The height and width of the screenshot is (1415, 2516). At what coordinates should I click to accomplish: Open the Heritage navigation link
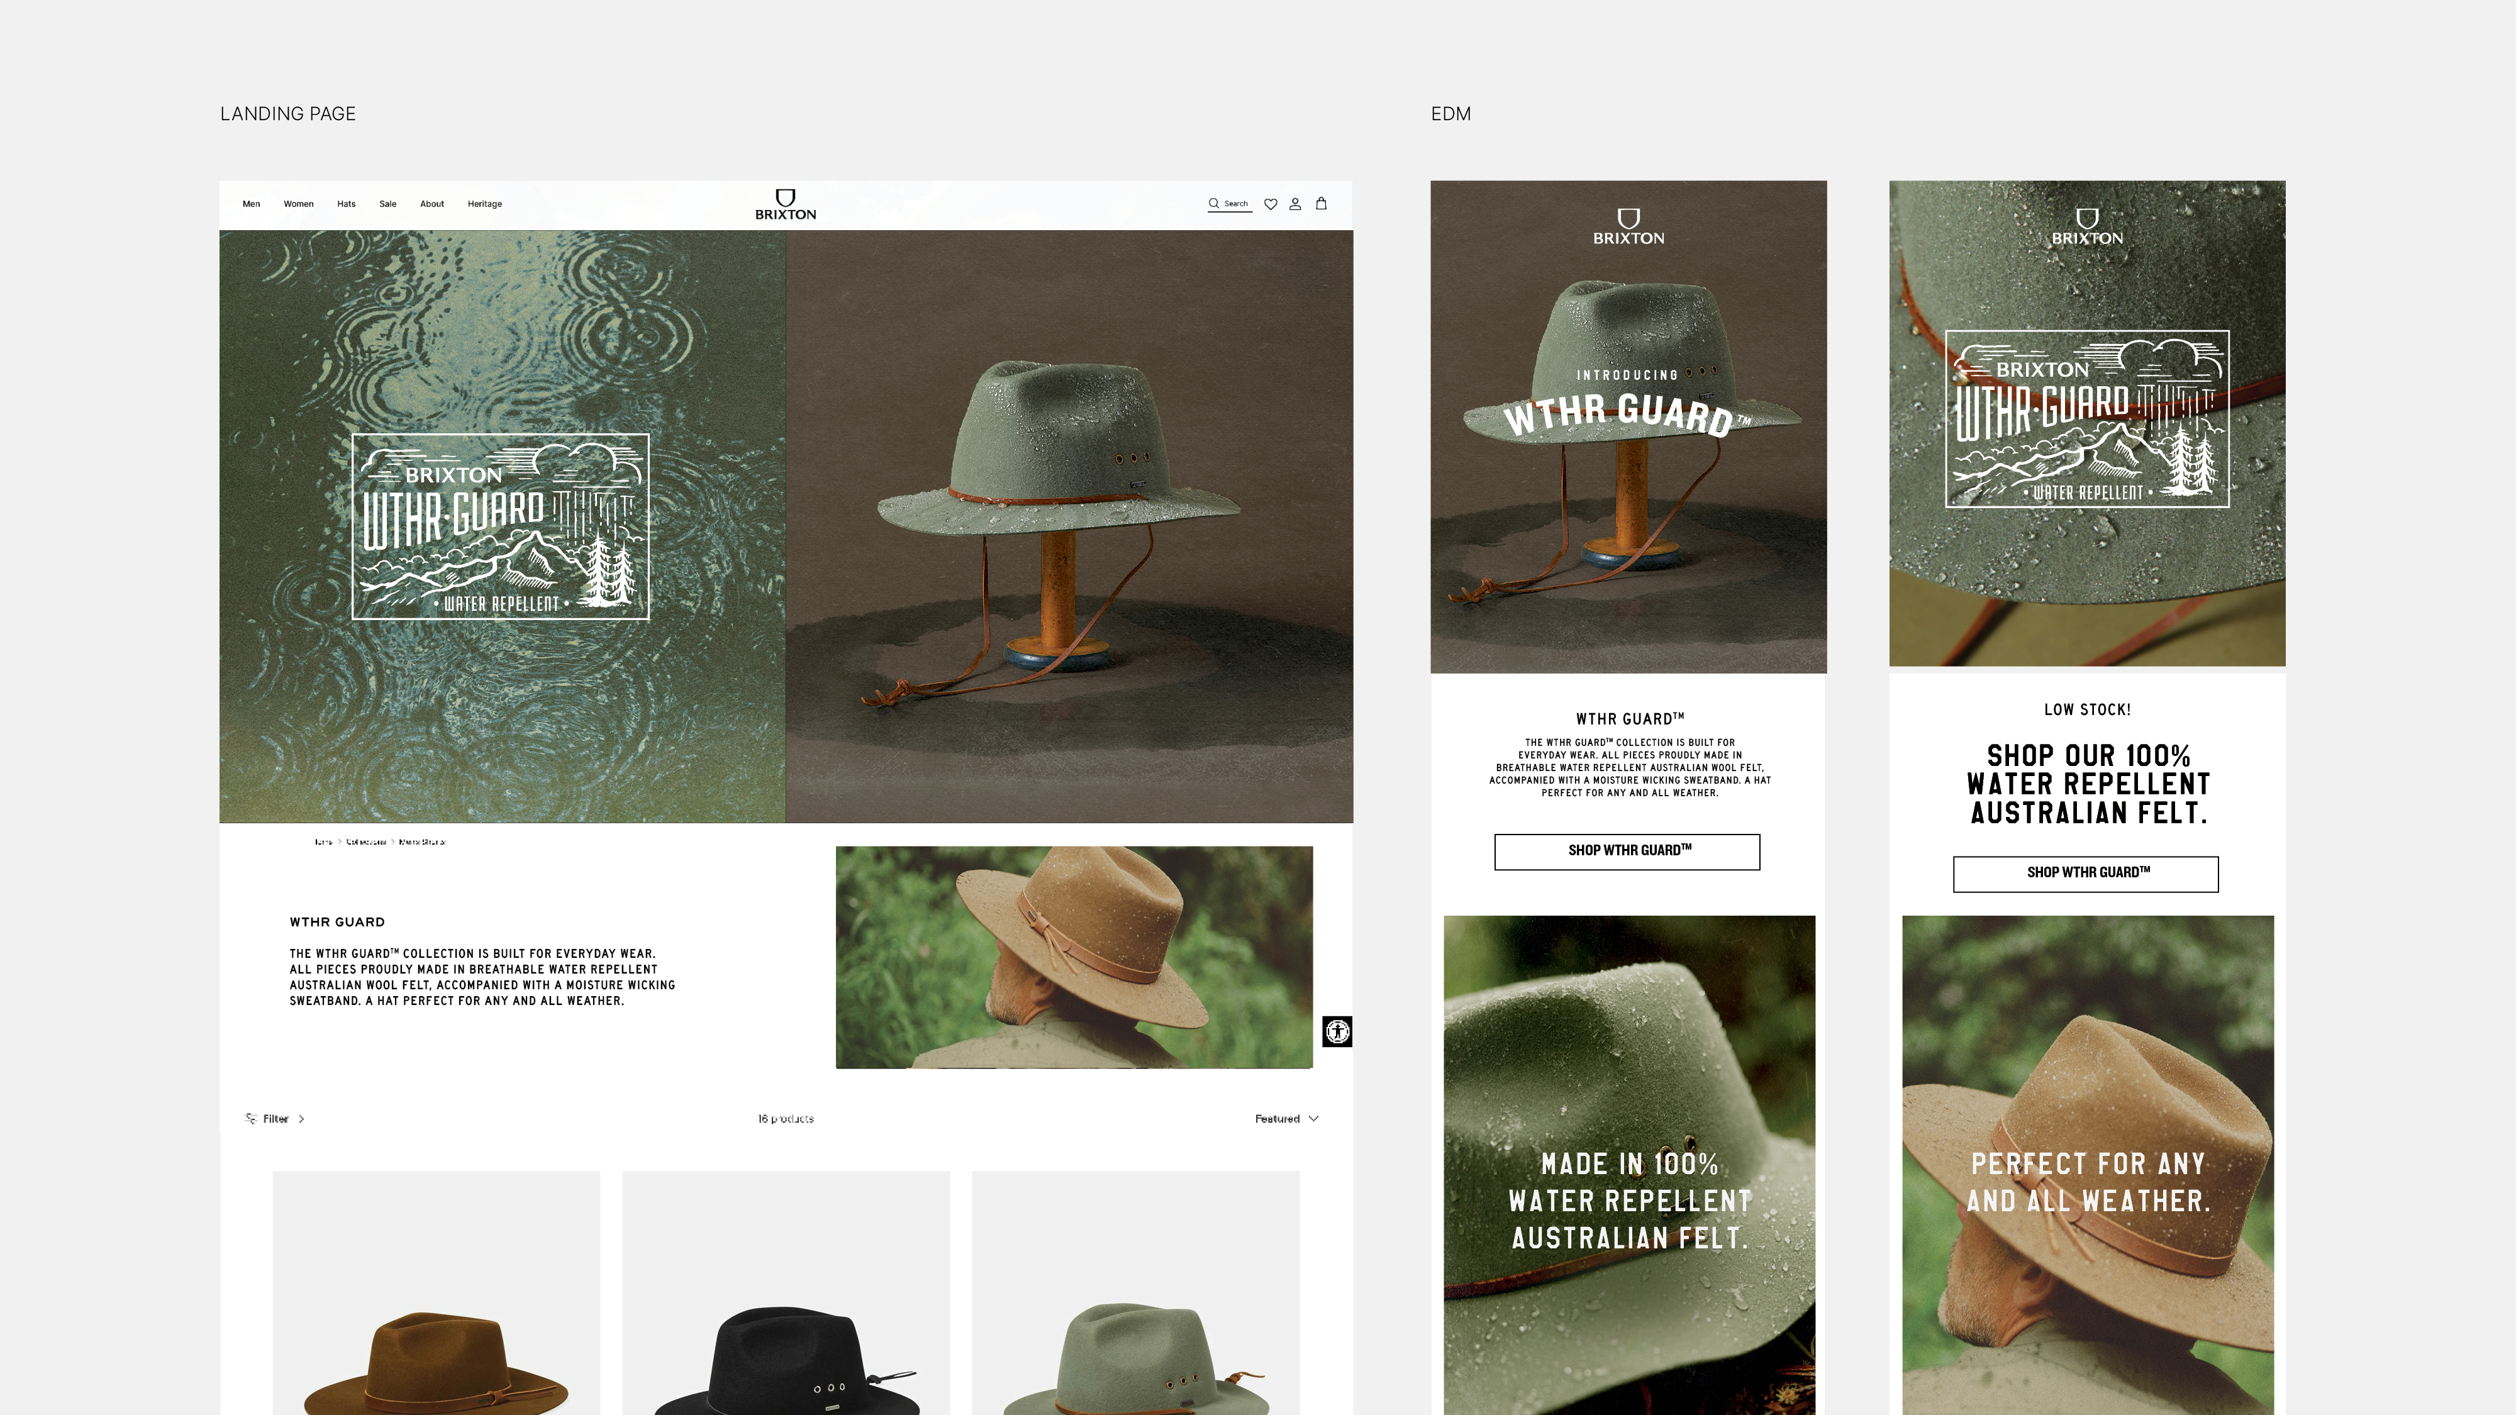click(x=484, y=204)
